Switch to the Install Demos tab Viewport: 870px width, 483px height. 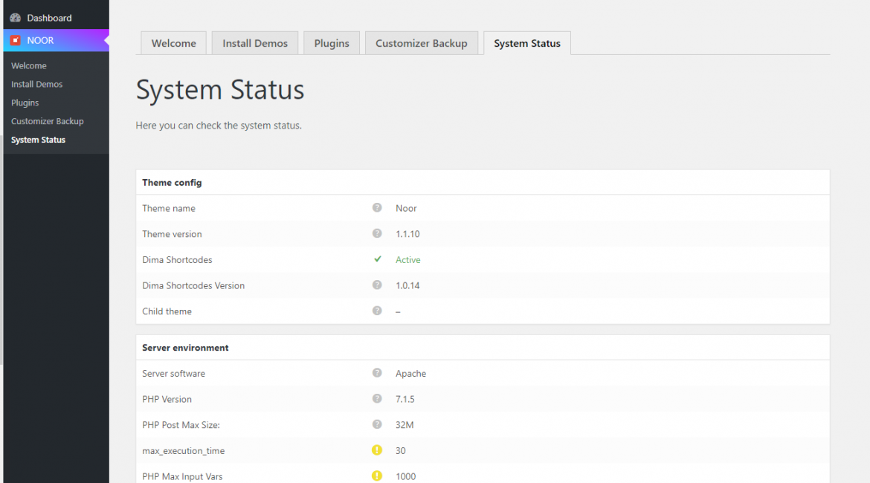(x=254, y=42)
